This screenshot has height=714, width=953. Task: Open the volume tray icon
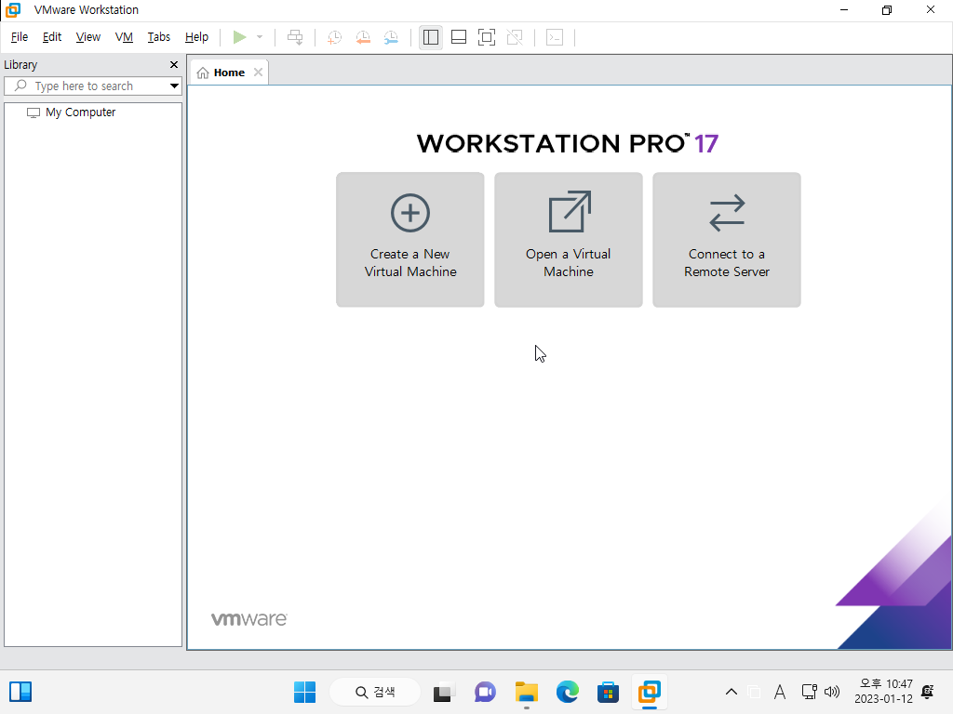[832, 692]
